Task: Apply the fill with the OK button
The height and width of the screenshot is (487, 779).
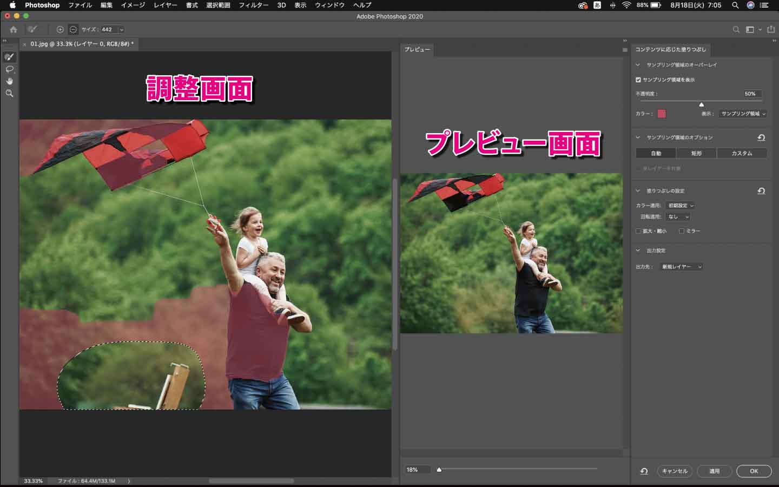Action: pyautogui.click(x=754, y=471)
